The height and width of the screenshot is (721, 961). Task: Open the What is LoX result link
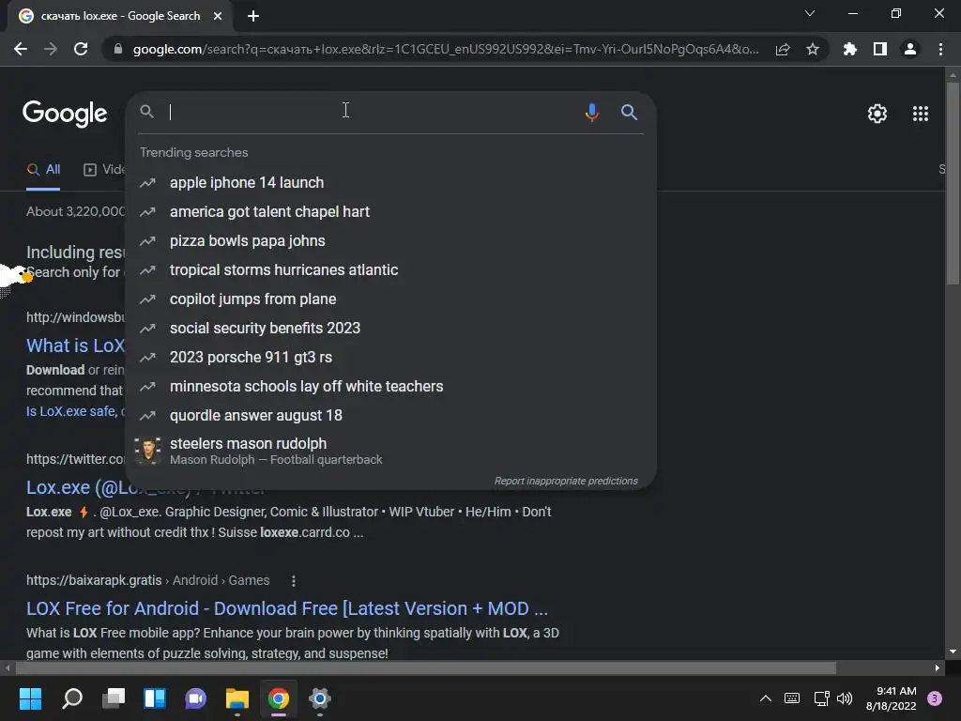(x=75, y=345)
